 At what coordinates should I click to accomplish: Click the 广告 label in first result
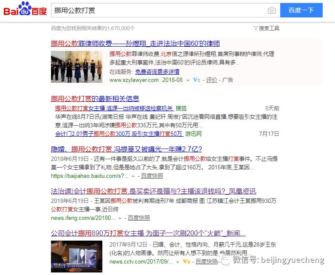pyautogui.click(x=228, y=80)
